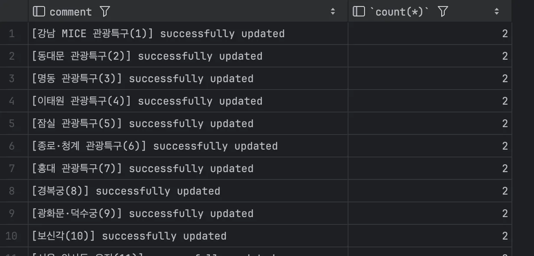Select the 이태원 관광특구(4) comment cell
The image size is (534, 256).
tap(188, 101)
